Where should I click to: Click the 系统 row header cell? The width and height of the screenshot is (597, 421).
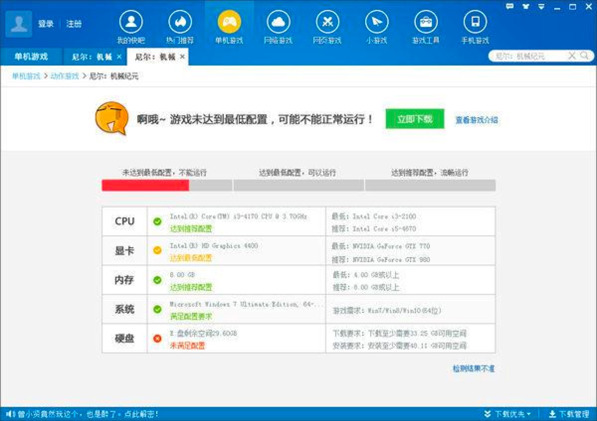(x=124, y=309)
